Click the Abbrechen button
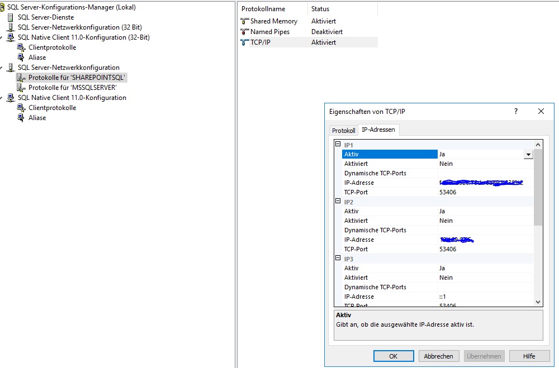The width and height of the screenshot is (559, 368). tap(438, 356)
